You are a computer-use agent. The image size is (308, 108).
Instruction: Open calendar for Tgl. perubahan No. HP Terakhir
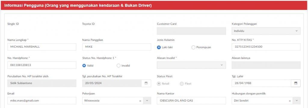146,83
